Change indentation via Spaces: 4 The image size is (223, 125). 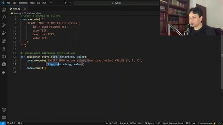[124, 123]
